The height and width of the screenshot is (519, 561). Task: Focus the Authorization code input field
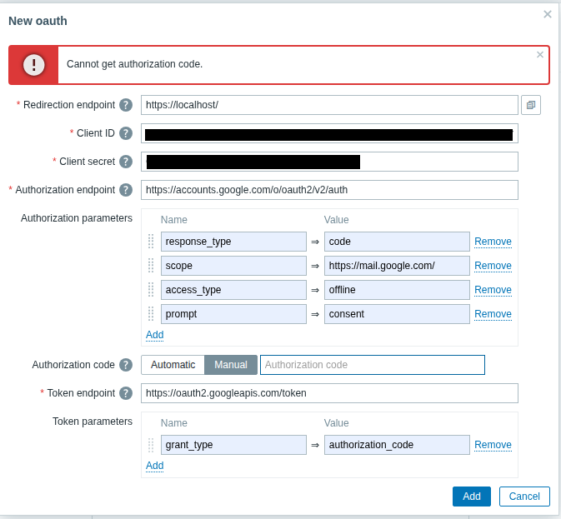pos(372,365)
